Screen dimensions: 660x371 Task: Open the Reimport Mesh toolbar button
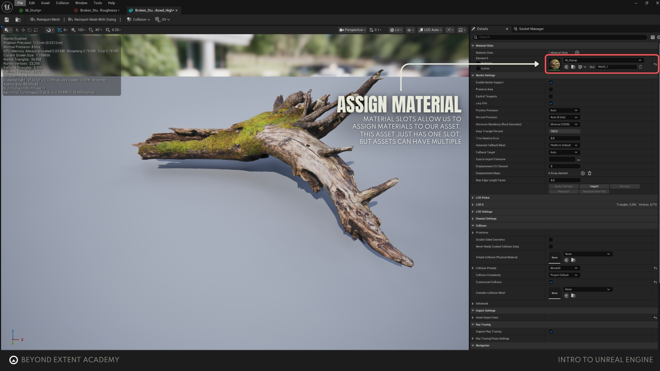click(x=45, y=20)
